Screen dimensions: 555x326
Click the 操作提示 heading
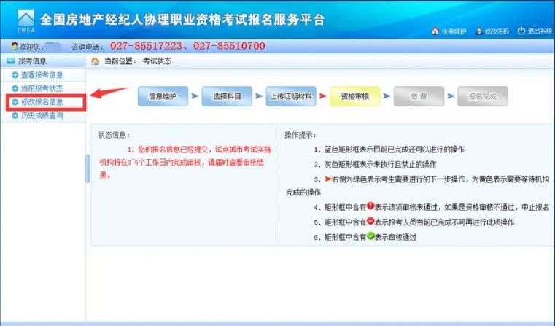point(300,135)
